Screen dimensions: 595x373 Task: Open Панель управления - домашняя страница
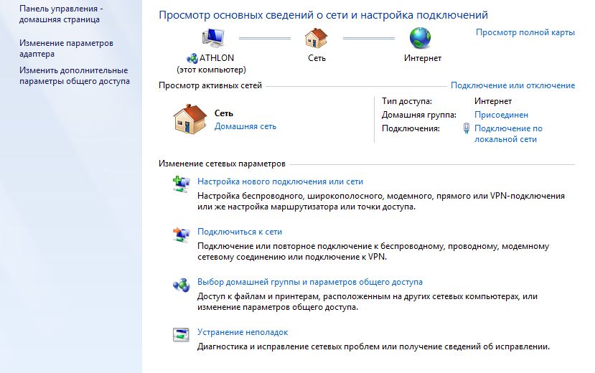point(61,14)
